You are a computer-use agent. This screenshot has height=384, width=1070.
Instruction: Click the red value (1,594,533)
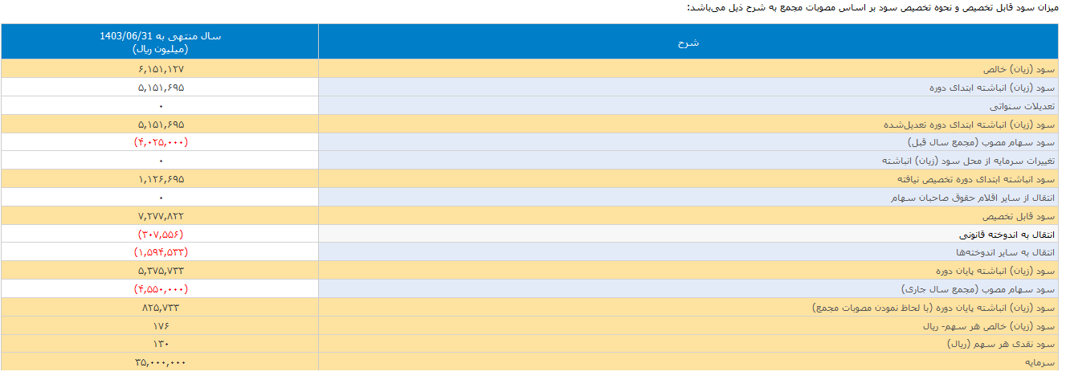(x=160, y=252)
